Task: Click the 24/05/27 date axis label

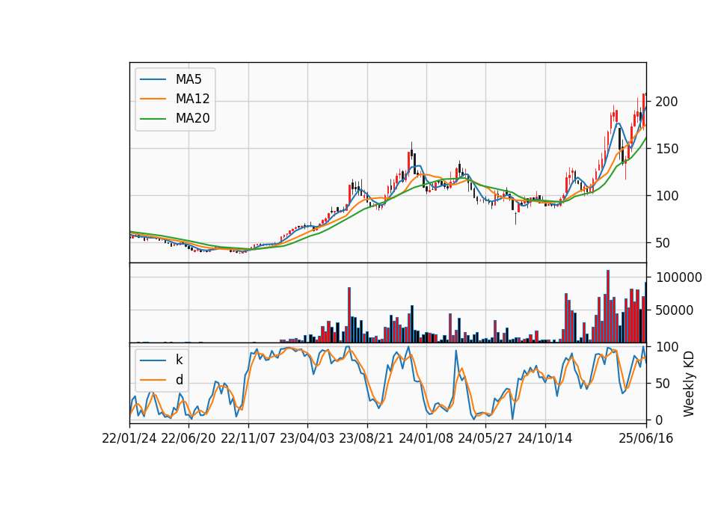Action: 485,438
